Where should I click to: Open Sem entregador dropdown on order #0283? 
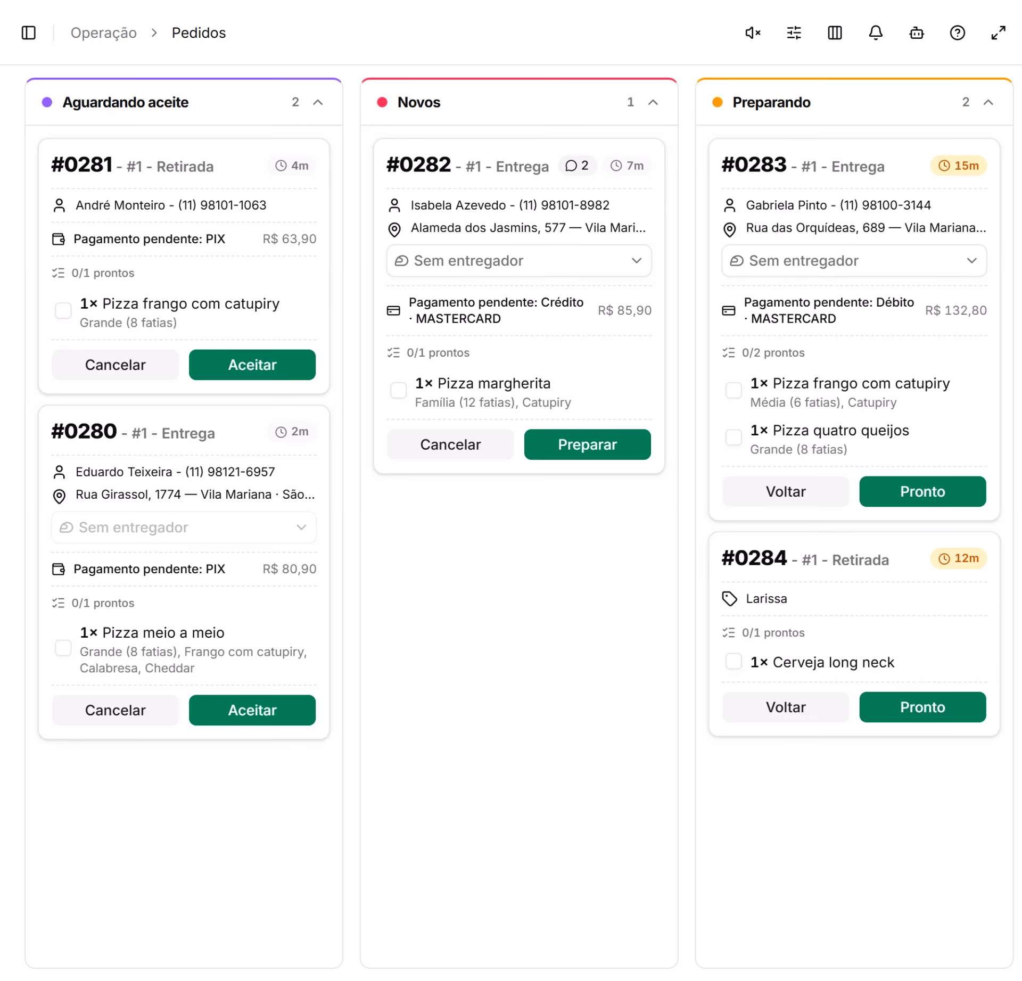[x=854, y=261]
